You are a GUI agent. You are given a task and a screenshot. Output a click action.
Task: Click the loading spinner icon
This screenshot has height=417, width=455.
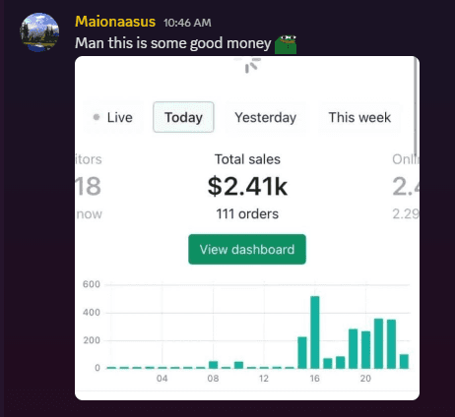click(x=252, y=65)
